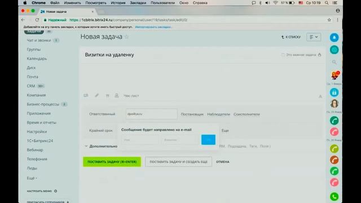Insert a quote with the quote icon
This screenshot has width=361, height=203.
(x=107, y=96)
